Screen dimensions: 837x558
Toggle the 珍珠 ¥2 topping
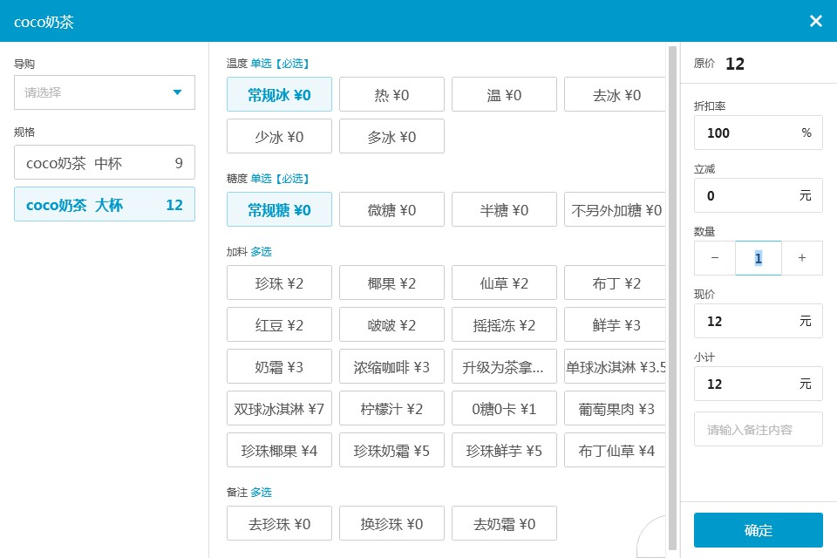pyautogui.click(x=279, y=282)
